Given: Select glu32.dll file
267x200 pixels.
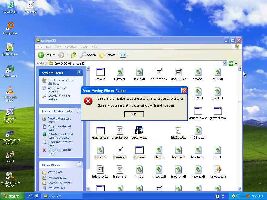Looking at the screenshot, I should (x=198, y=94).
